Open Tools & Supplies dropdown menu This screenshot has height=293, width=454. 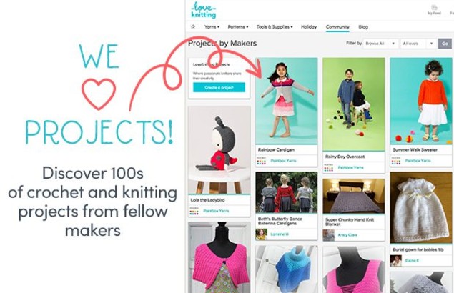click(275, 27)
